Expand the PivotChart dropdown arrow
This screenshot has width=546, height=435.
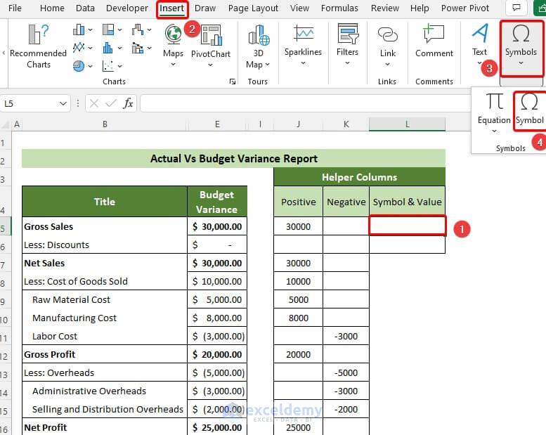(x=210, y=65)
